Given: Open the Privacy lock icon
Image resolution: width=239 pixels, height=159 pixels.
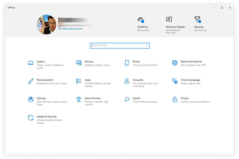Looking at the screenshot, I should (x=174, y=100).
